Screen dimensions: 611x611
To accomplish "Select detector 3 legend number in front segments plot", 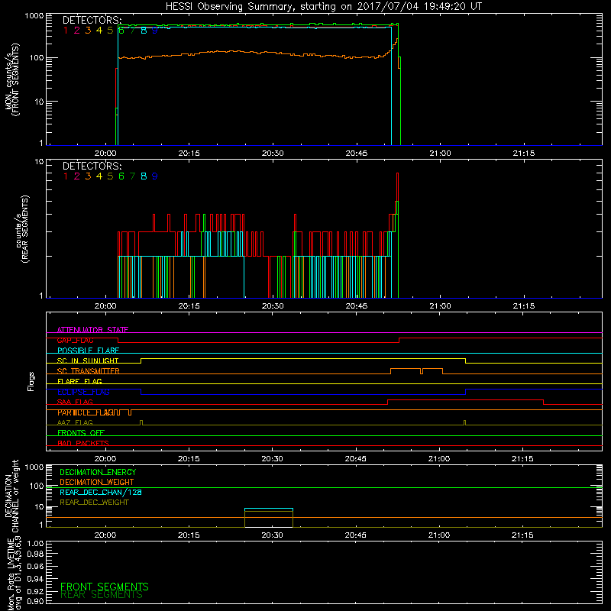I will pyautogui.click(x=88, y=31).
